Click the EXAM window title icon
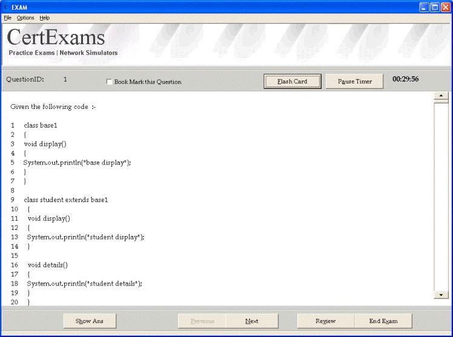 [x=6, y=7]
